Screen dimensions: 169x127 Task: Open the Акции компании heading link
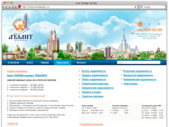pyautogui.click(x=17, y=71)
